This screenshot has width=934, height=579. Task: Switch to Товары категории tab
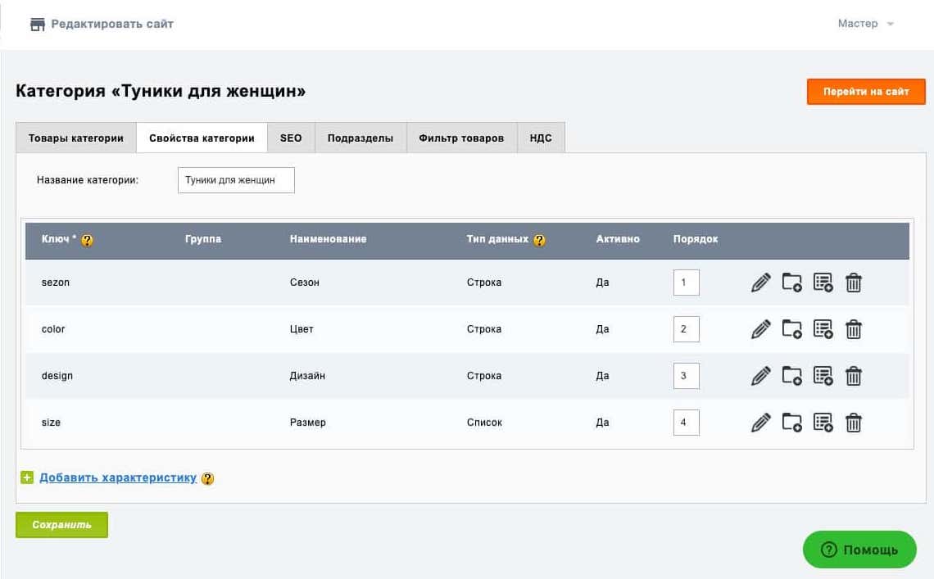click(x=76, y=138)
